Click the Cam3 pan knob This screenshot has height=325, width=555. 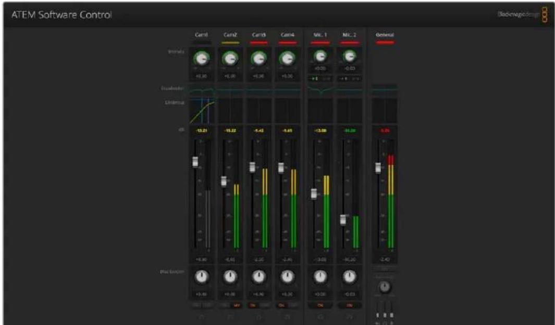point(259,277)
